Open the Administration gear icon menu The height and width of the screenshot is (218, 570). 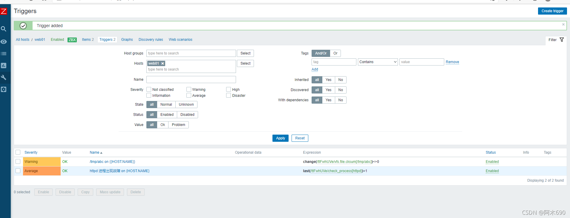coord(4,89)
